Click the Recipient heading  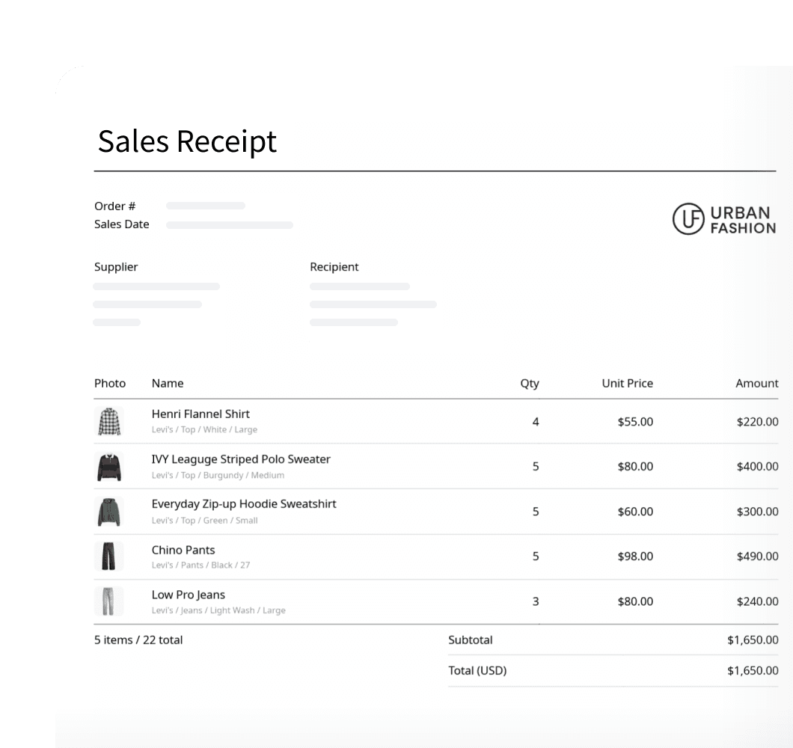tap(334, 267)
